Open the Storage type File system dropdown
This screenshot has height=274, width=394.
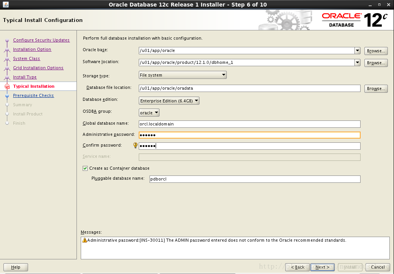click(x=183, y=75)
